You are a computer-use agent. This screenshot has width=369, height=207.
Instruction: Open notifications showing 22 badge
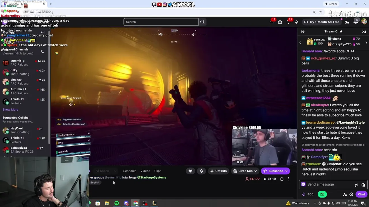(288, 22)
